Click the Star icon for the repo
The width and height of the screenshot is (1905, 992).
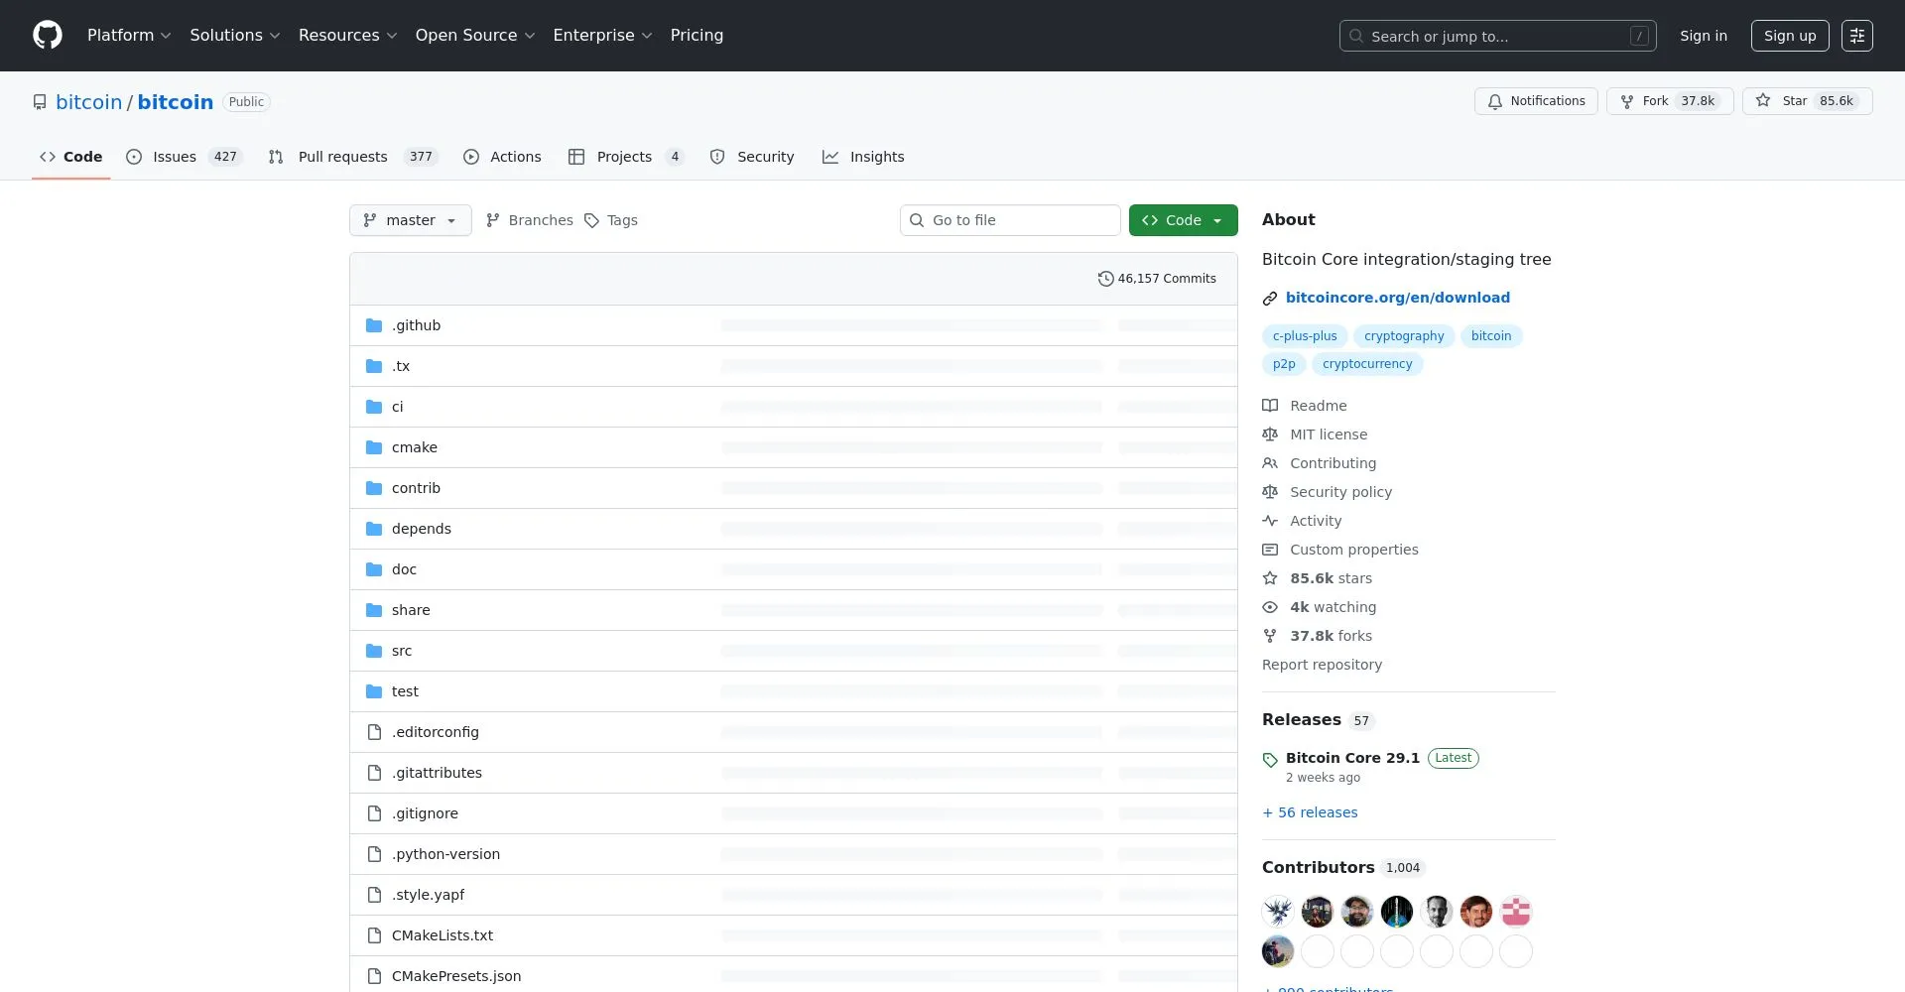point(1763,101)
